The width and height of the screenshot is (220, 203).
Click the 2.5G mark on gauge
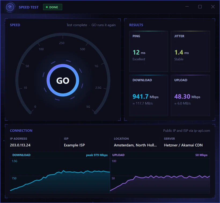coord(98,88)
